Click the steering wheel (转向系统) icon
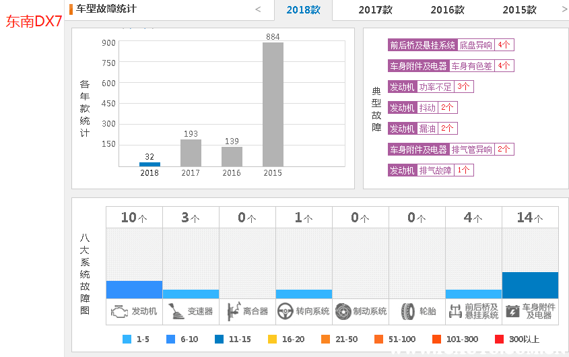The height and width of the screenshot is (357, 569). coord(286,312)
